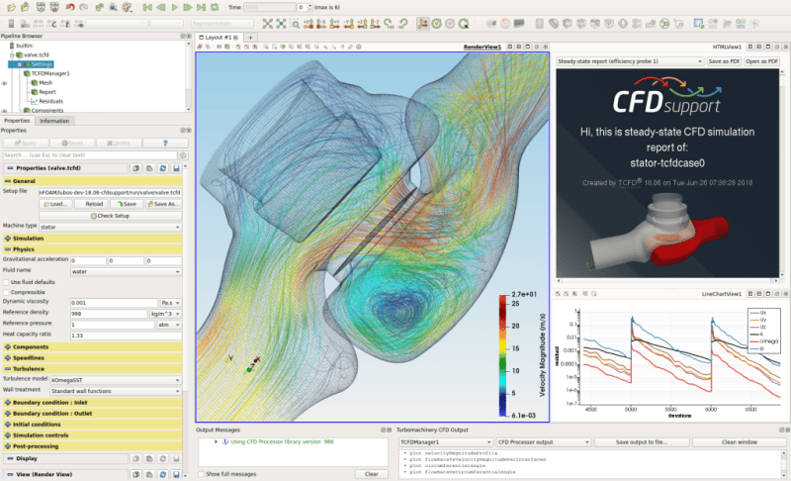This screenshot has height=481, width=791.
Task: Open the Turbulence model dropdown
Action: coord(116,380)
